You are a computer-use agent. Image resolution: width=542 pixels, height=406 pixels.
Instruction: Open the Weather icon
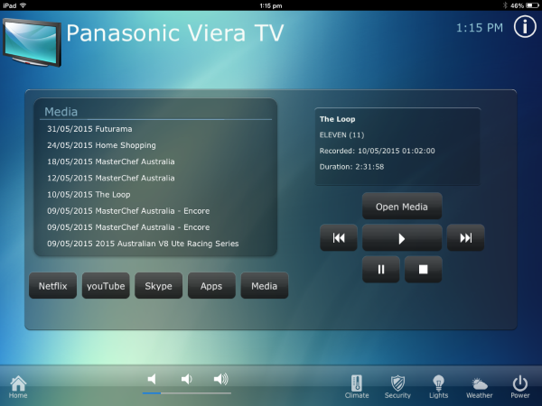pos(480,385)
